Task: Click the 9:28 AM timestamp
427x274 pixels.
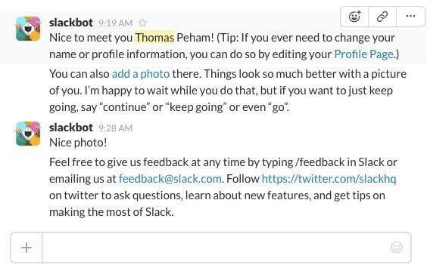Action: coord(116,128)
